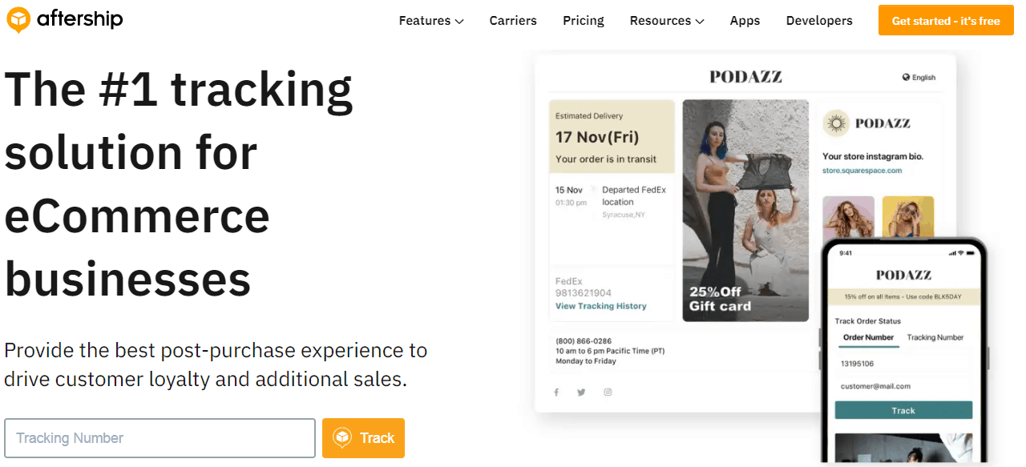Open the Apps menu item
This screenshot has height=467, width=1026.
(745, 21)
